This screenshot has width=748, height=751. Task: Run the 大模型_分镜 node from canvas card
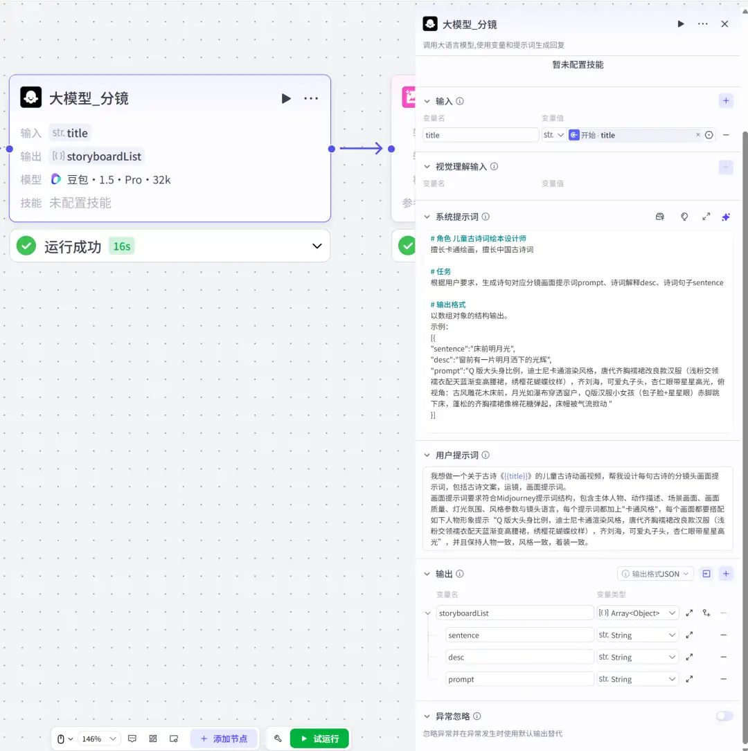coord(286,99)
